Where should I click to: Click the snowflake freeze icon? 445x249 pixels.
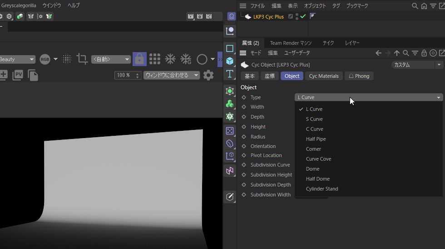(x=170, y=59)
